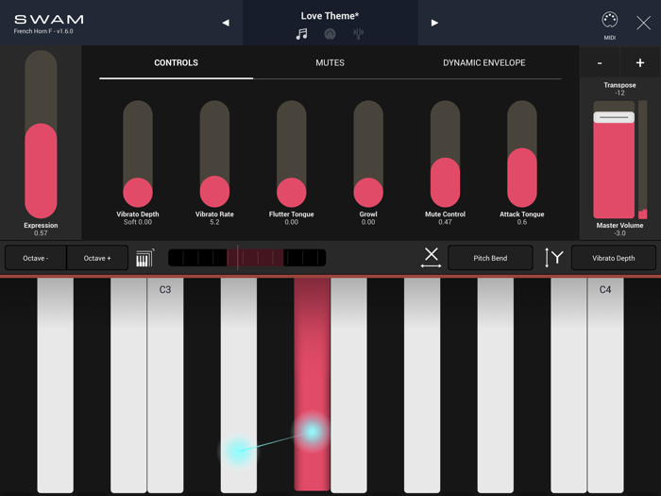The image size is (661, 496).
Task: Click the music note preset icon
Action: [x=301, y=34]
